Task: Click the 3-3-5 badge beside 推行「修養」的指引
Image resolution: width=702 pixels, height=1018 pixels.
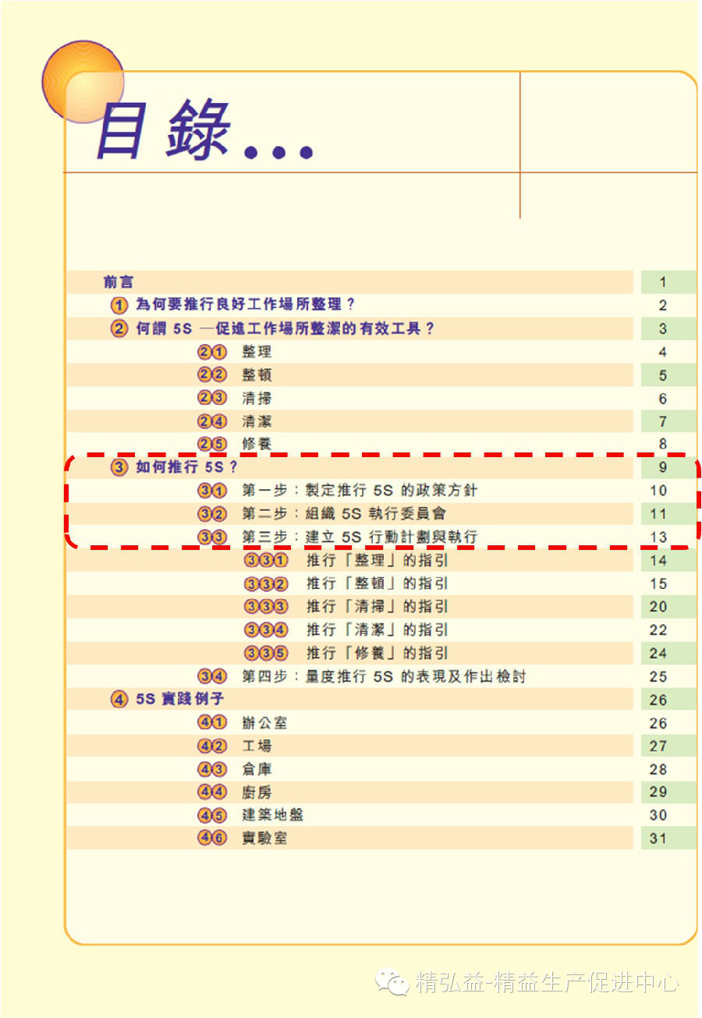Action: click(x=266, y=653)
